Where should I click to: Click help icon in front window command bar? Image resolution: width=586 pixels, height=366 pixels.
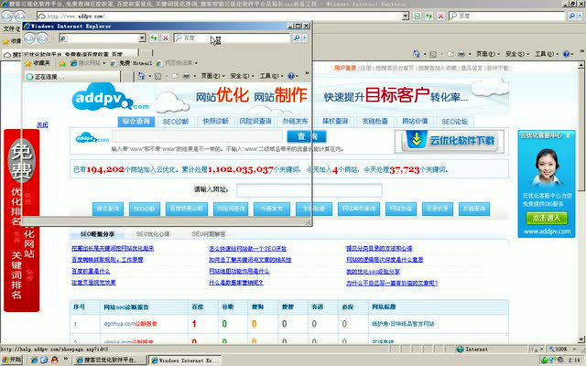291,76
